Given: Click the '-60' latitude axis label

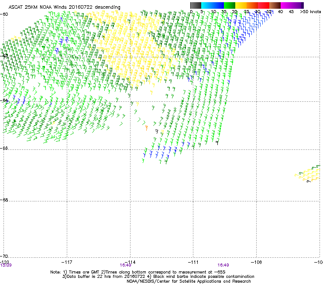Looking at the screenshot, I should [x=4, y=14].
